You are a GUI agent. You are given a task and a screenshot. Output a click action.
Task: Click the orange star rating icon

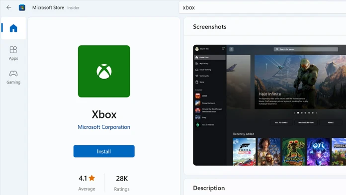[x=92, y=178]
